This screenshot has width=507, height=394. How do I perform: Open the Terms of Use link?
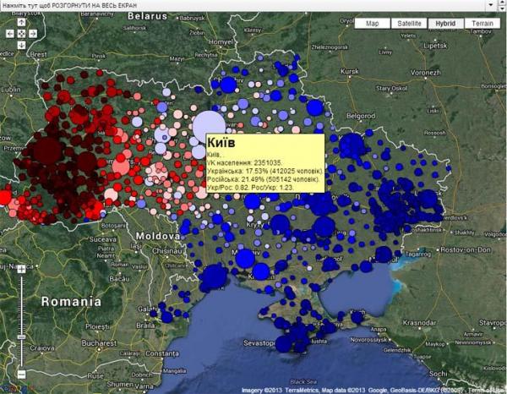tap(486, 389)
